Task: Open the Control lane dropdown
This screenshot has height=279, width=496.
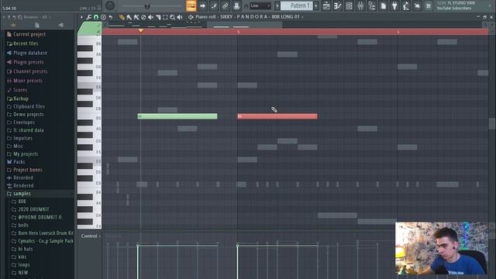Action: tap(91, 236)
